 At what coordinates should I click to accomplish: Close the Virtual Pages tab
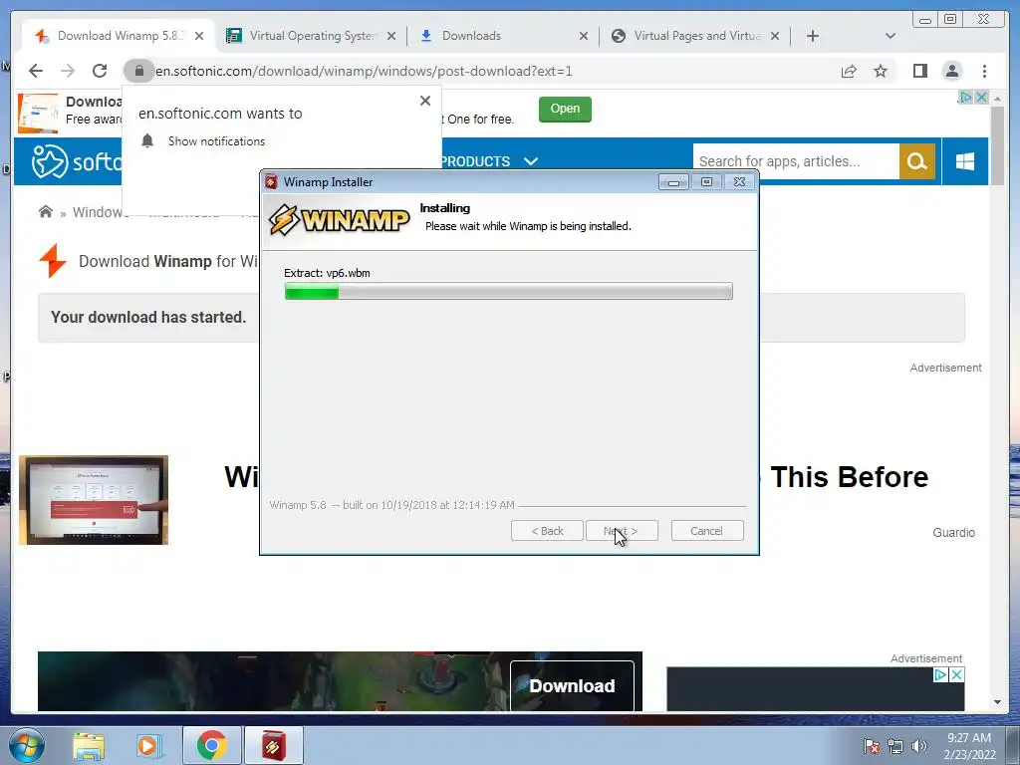775,36
